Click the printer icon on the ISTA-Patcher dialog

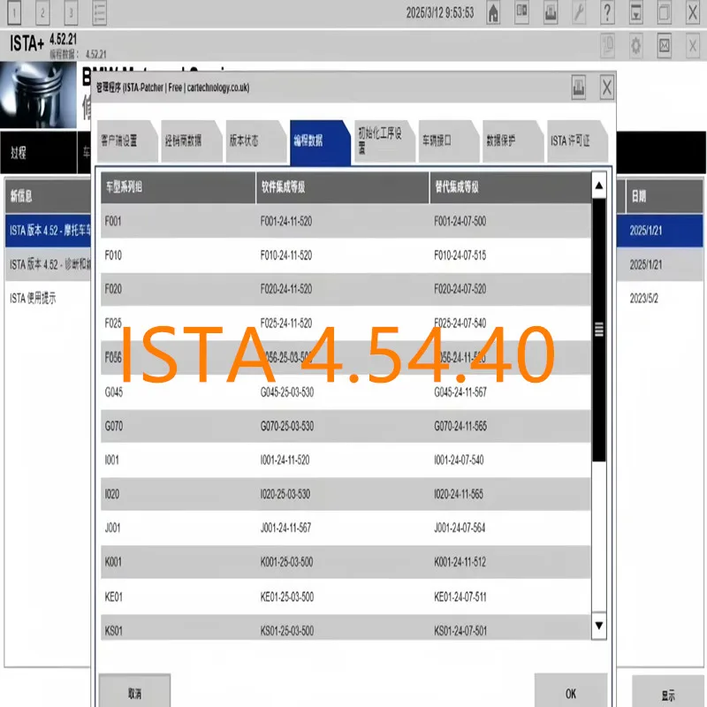pyautogui.click(x=579, y=87)
